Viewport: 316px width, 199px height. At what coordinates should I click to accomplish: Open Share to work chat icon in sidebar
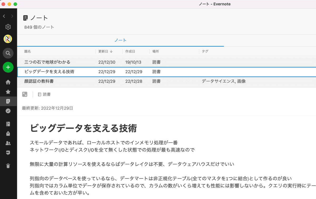point(8,153)
